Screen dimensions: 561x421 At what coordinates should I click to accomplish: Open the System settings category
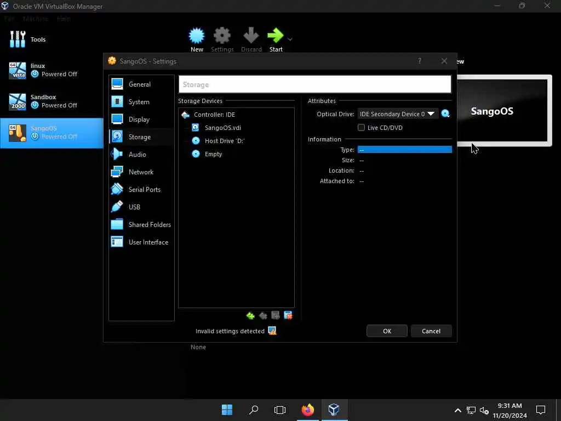pos(141,101)
